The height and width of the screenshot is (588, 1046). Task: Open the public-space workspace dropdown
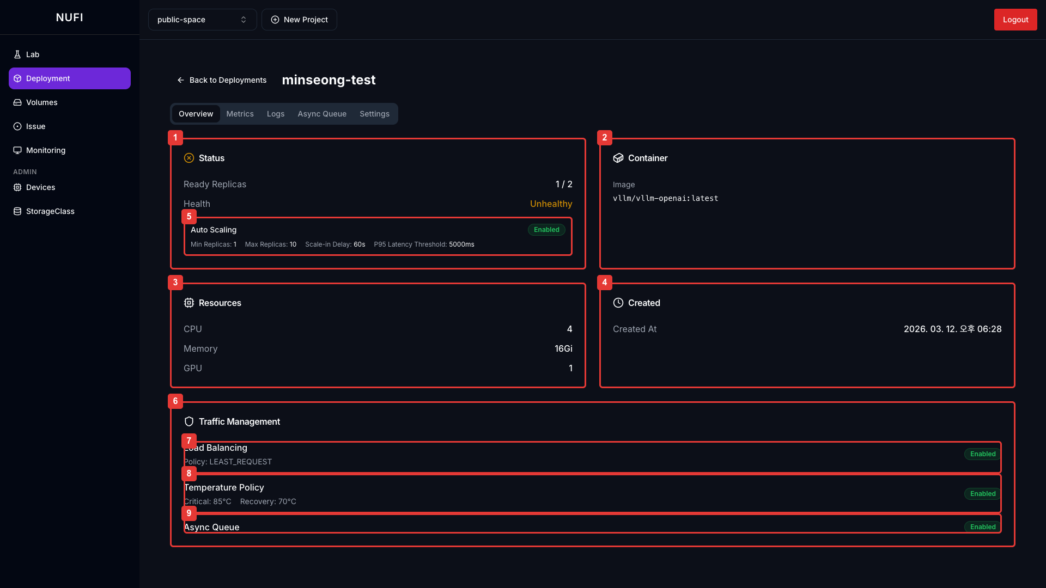(x=202, y=20)
